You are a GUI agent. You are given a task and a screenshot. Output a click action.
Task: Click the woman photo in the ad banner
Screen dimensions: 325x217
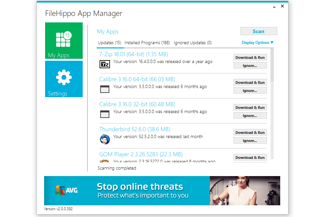[x=245, y=191]
